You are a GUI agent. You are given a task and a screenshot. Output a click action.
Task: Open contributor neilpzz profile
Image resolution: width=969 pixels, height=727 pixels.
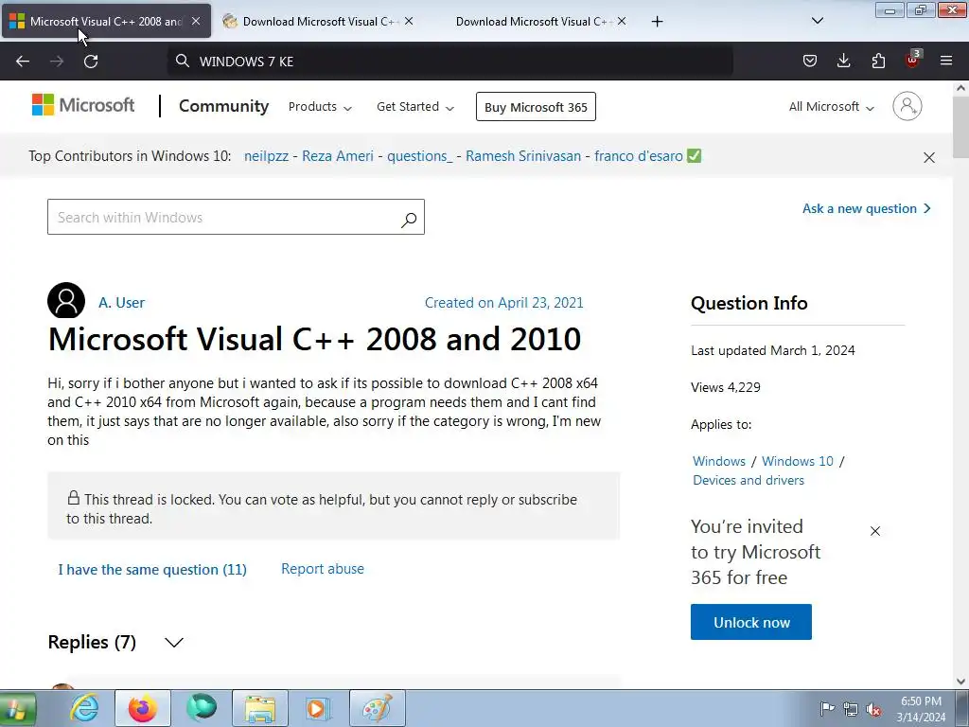pos(266,156)
